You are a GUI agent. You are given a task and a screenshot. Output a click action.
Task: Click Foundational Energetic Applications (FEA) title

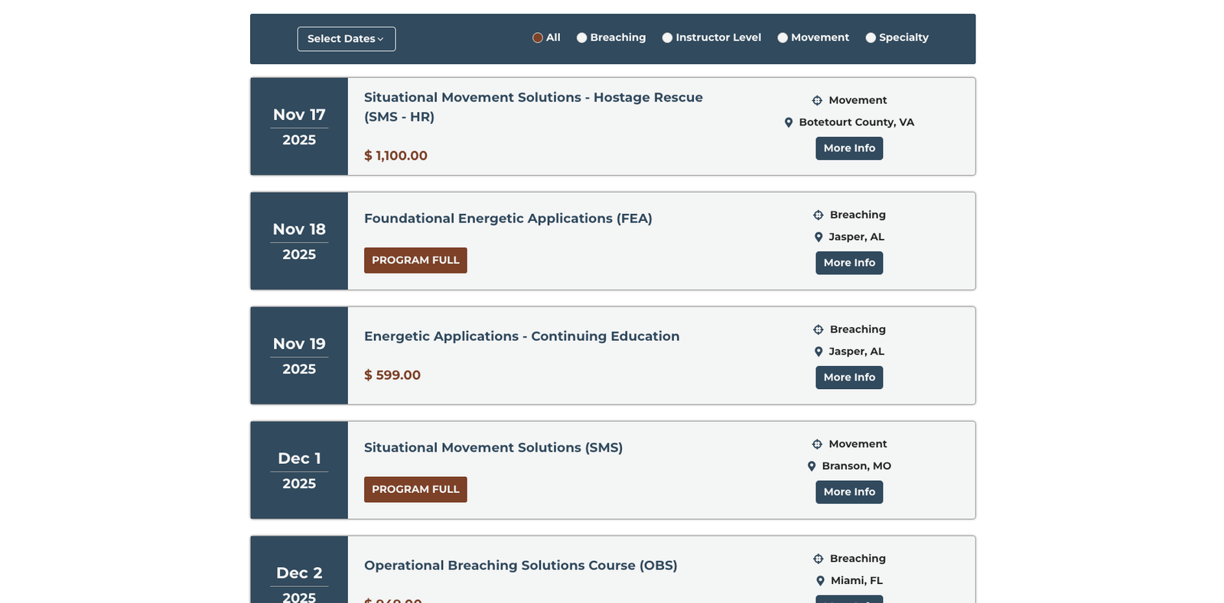(508, 219)
